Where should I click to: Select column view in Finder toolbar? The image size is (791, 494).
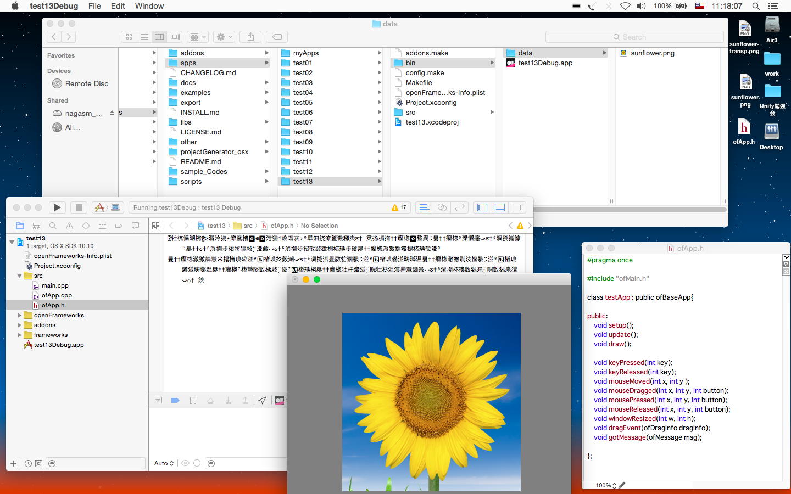[159, 37]
